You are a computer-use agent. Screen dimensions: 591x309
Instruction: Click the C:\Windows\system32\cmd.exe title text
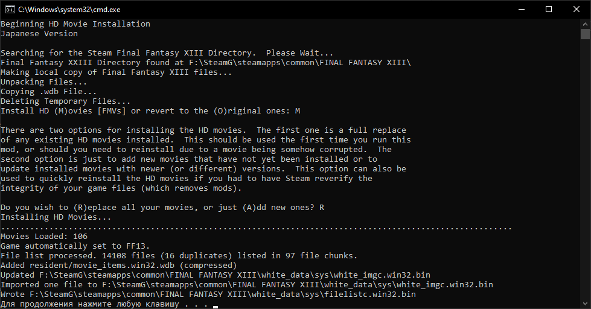tap(68, 9)
